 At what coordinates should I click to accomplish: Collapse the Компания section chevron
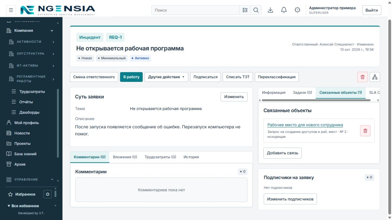(52, 31)
